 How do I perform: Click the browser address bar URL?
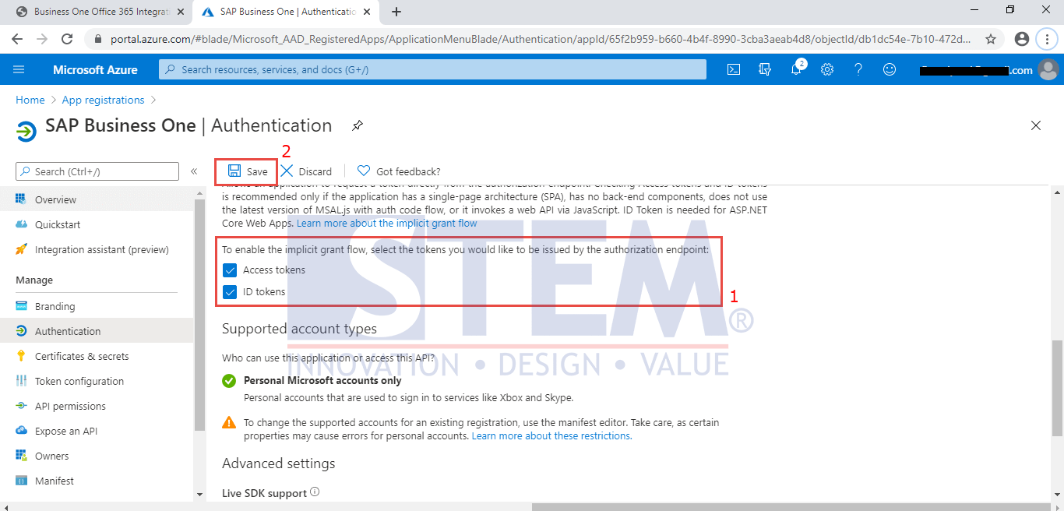(x=539, y=39)
